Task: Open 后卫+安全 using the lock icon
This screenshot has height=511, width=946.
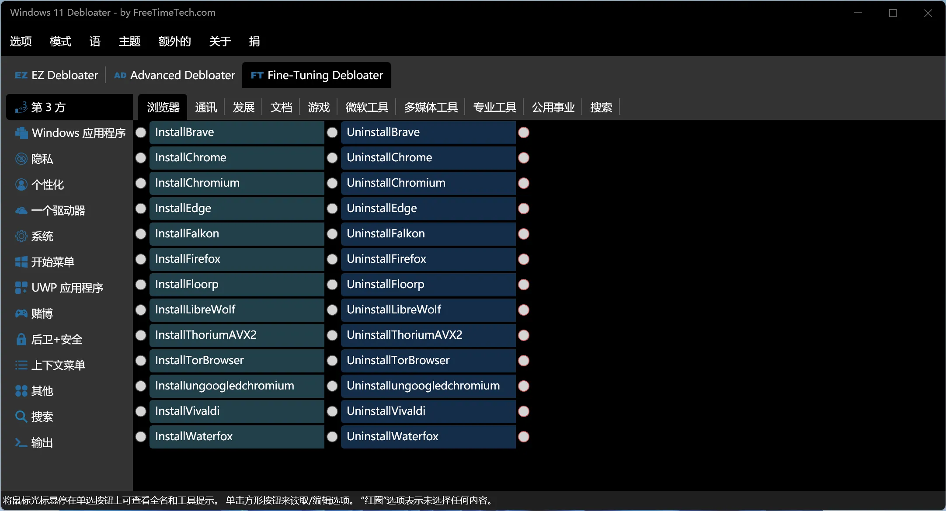Action: point(21,339)
